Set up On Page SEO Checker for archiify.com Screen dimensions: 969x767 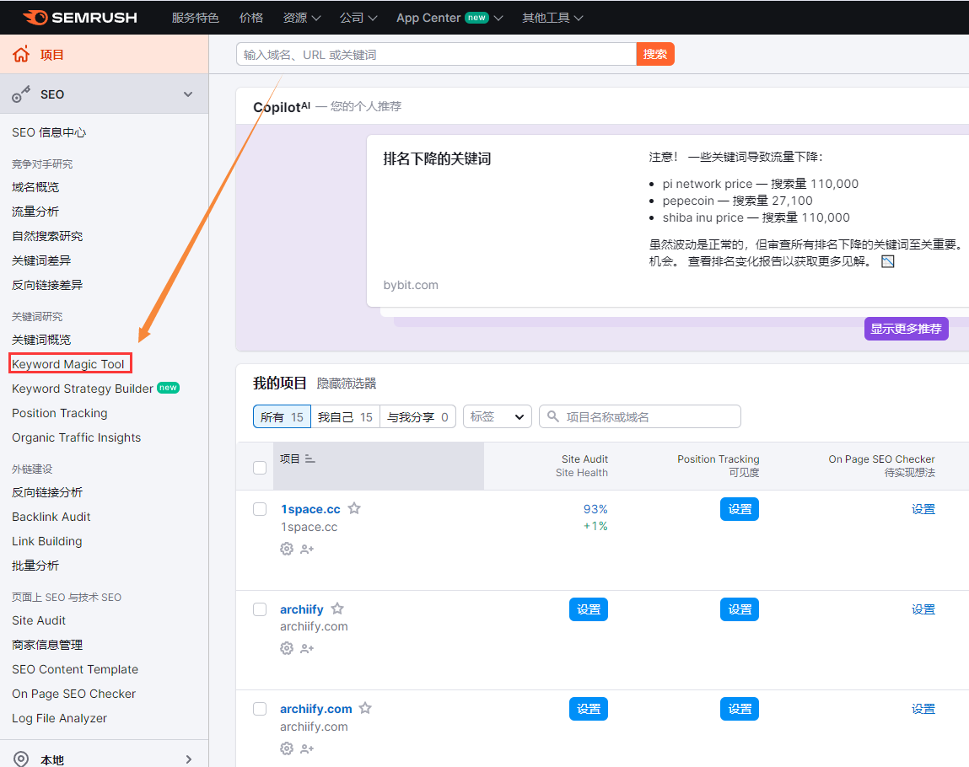[923, 708]
